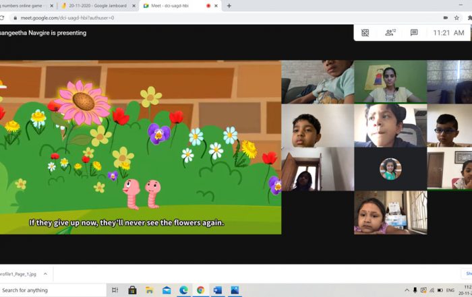
Task: Reload the Meet page
Action: click(x=2, y=18)
